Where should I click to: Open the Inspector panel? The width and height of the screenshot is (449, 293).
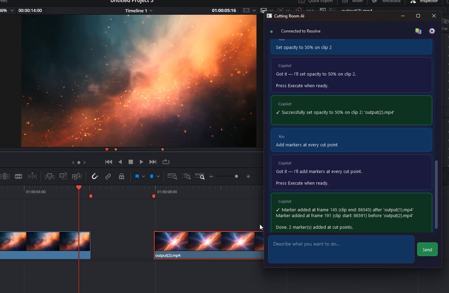pos(424,1)
